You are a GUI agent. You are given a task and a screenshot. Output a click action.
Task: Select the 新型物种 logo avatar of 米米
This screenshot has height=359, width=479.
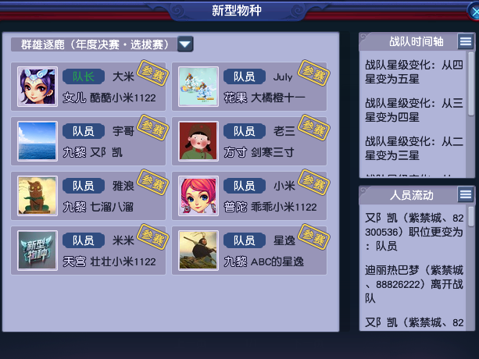[x=38, y=251]
